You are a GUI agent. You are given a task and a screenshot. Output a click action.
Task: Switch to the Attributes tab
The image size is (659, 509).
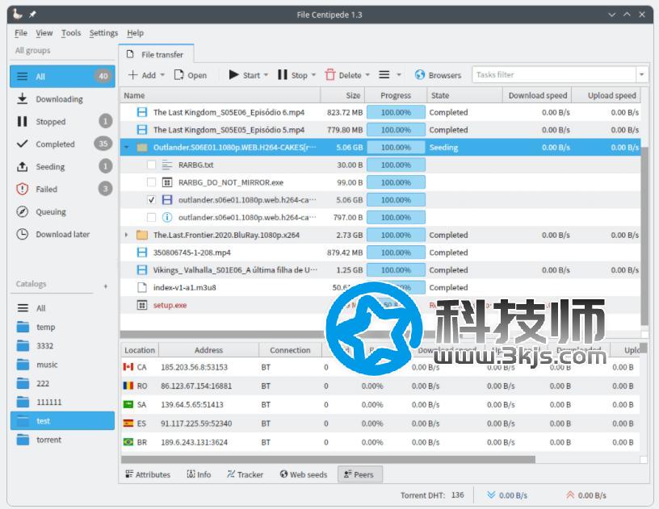(148, 474)
